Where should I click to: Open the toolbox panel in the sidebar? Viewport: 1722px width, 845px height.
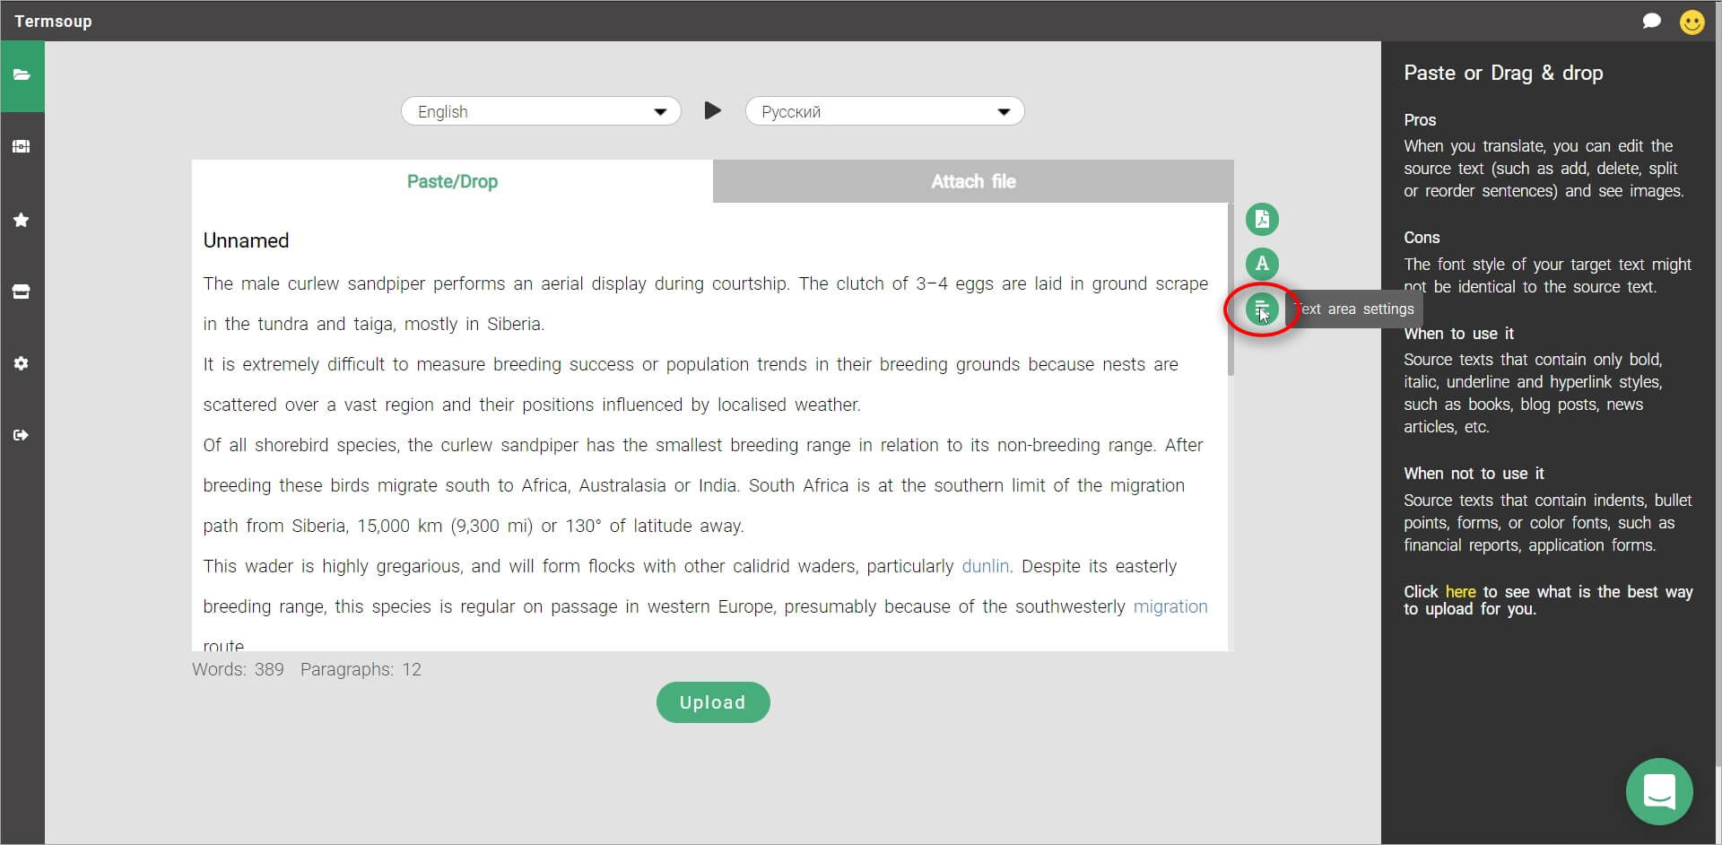22,146
